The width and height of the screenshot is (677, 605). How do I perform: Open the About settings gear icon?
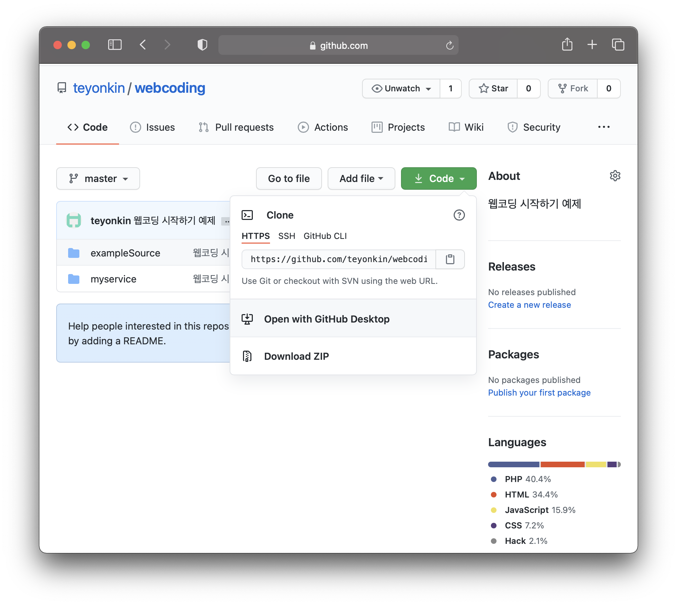tap(615, 176)
